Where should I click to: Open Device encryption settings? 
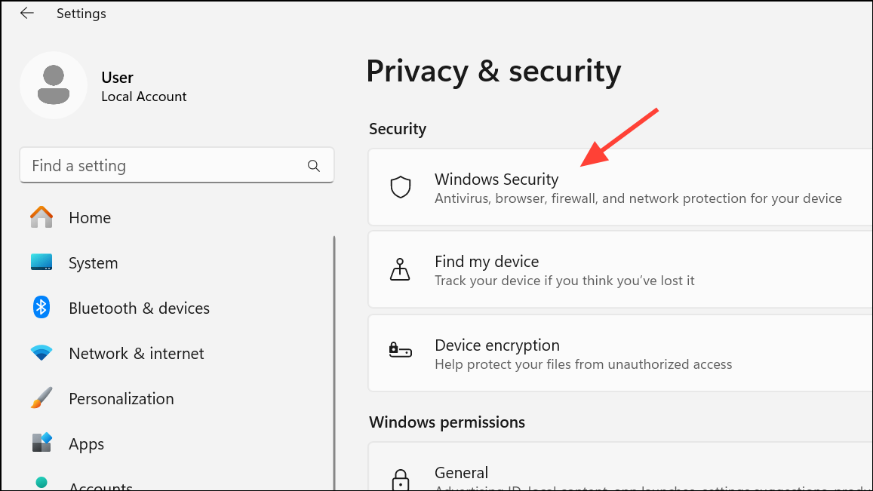tap(619, 354)
